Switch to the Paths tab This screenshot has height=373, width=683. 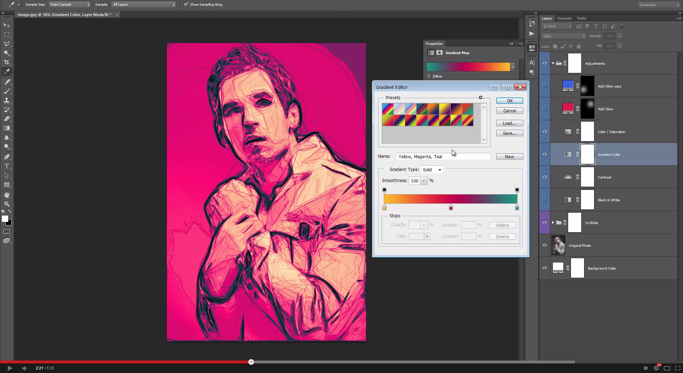(582, 18)
